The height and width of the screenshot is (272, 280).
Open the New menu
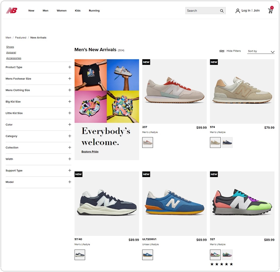pos(31,11)
